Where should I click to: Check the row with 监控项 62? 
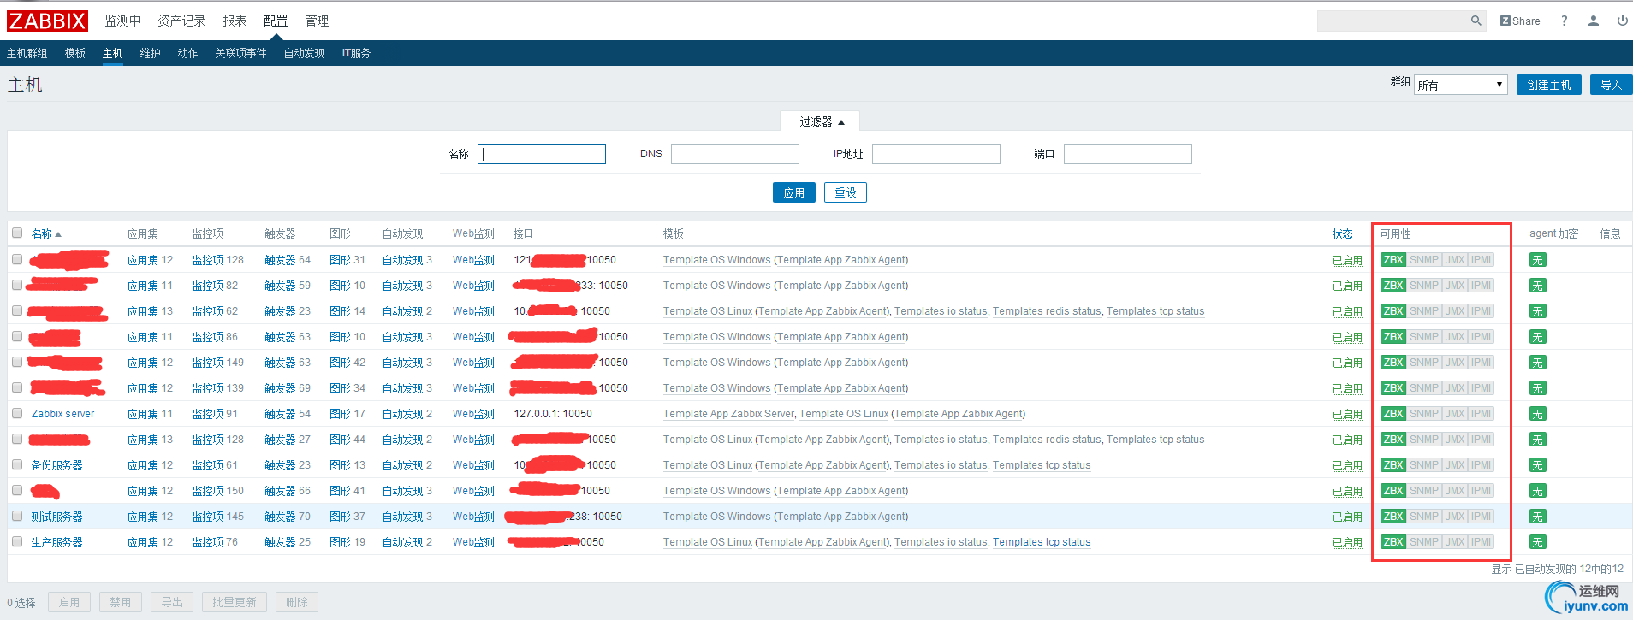pos(17,310)
